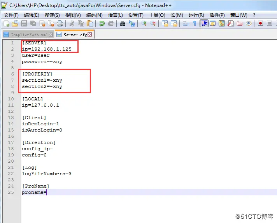
Task: Click line number 21 in margin
Action: [11, 167]
